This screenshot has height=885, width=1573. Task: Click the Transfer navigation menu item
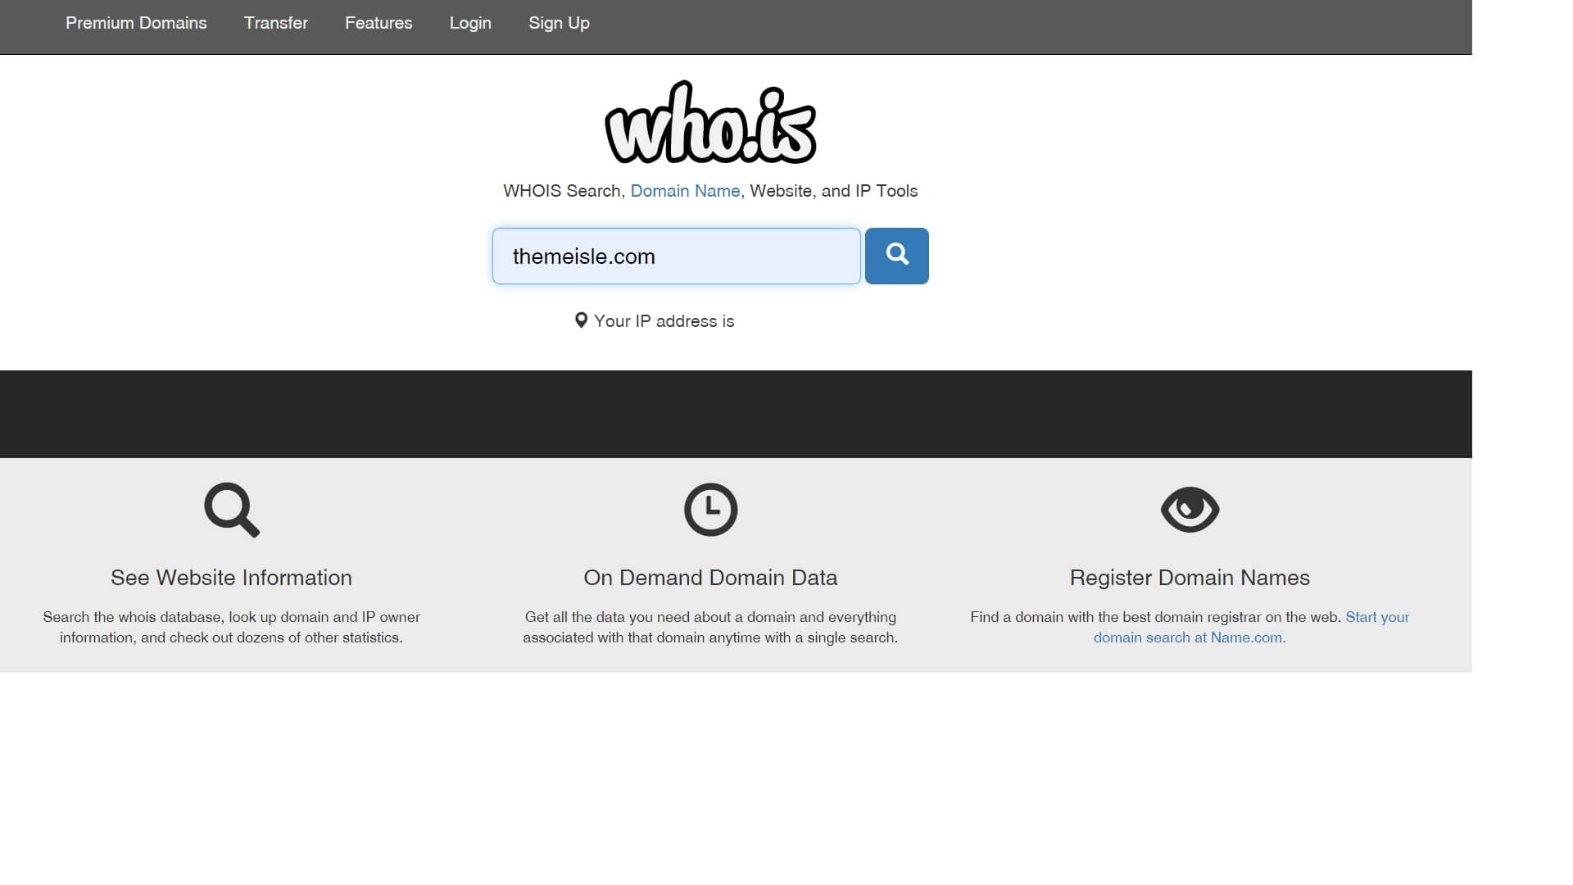coord(275,23)
